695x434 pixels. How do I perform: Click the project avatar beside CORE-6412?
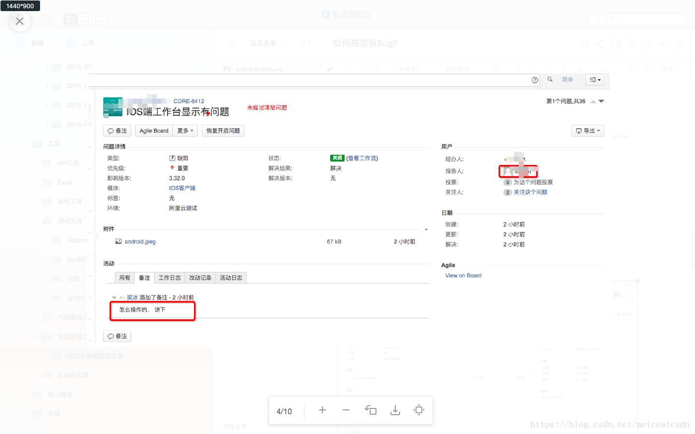point(113,107)
